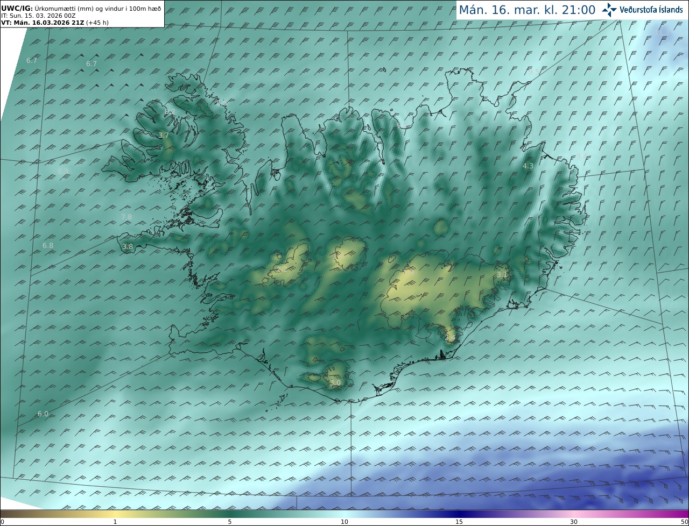Click the 6.8 value on the map
Image resolution: width=689 pixels, height=526 pixels.
coord(48,245)
